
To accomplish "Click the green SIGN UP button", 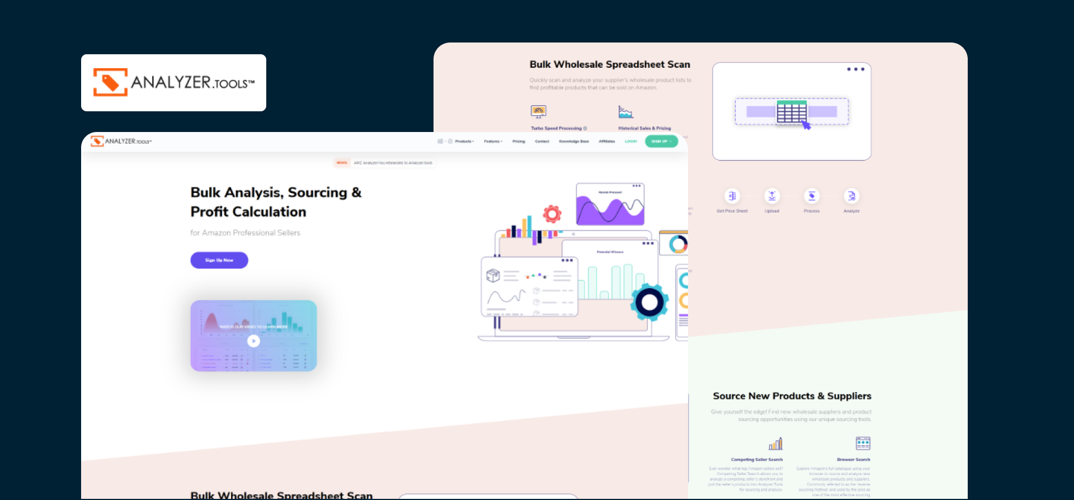I will tap(661, 141).
